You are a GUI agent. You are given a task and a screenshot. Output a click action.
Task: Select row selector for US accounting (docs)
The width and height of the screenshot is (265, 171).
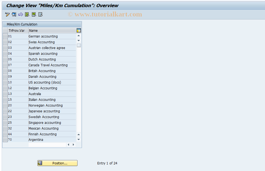tap(5, 82)
